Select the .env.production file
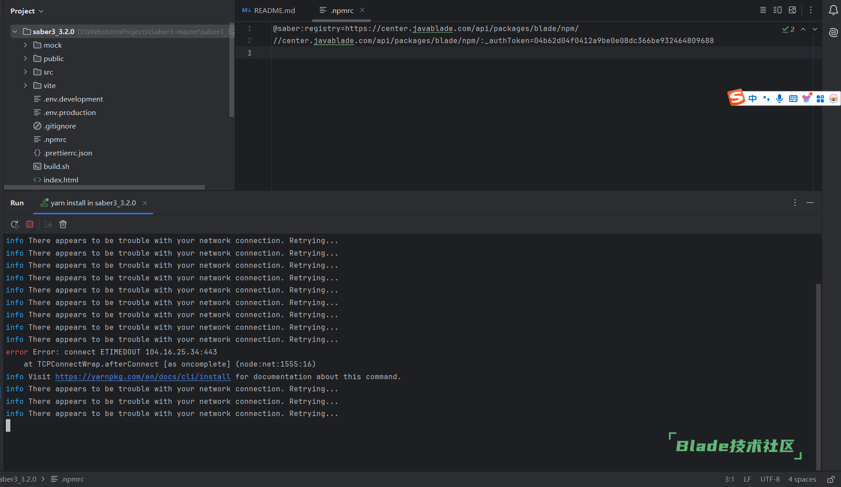This screenshot has height=487, width=841. pyautogui.click(x=65, y=112)
